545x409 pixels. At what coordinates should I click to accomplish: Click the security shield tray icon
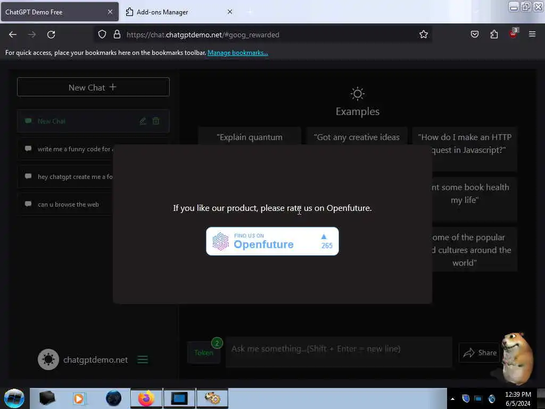(466, 398)
